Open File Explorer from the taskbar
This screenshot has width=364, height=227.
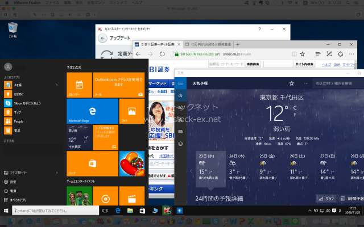[x=130, y=211]
